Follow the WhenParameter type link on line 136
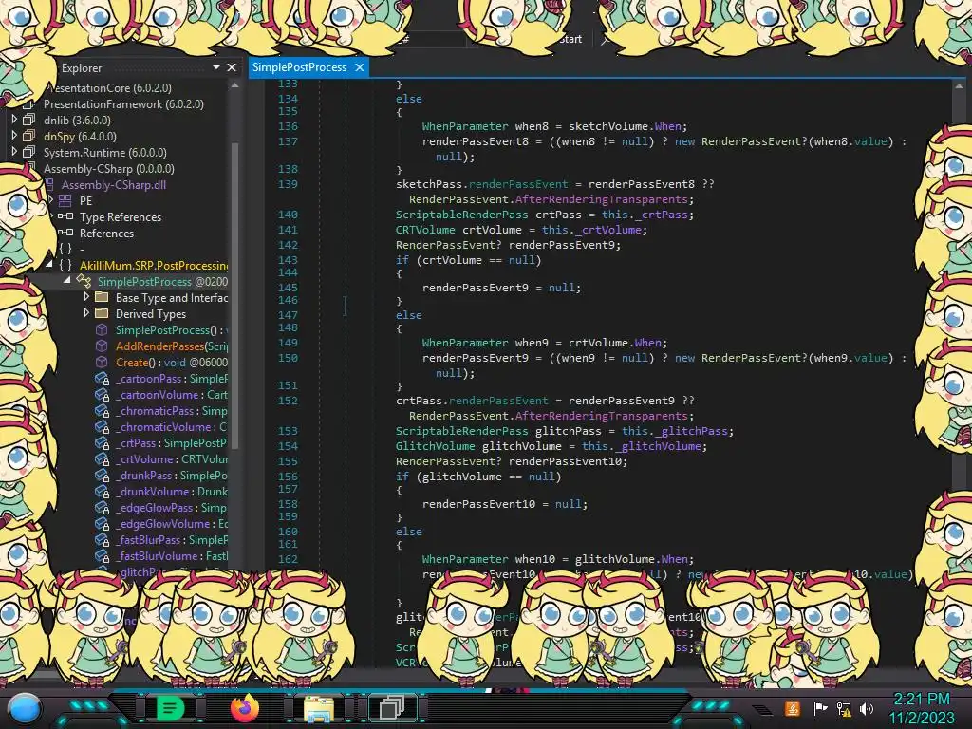Screen dimensions: 972x729 pyautogui.click(x=464, y=126)
